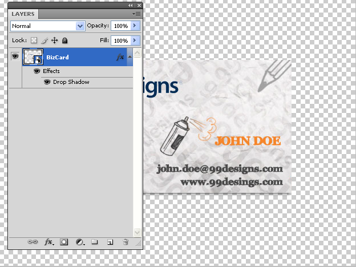
Task: Collapse the BizCard layer effects arrow
Action: tap(130, 56)
